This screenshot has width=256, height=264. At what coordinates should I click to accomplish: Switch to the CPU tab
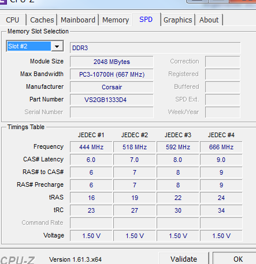click(13, 20)
